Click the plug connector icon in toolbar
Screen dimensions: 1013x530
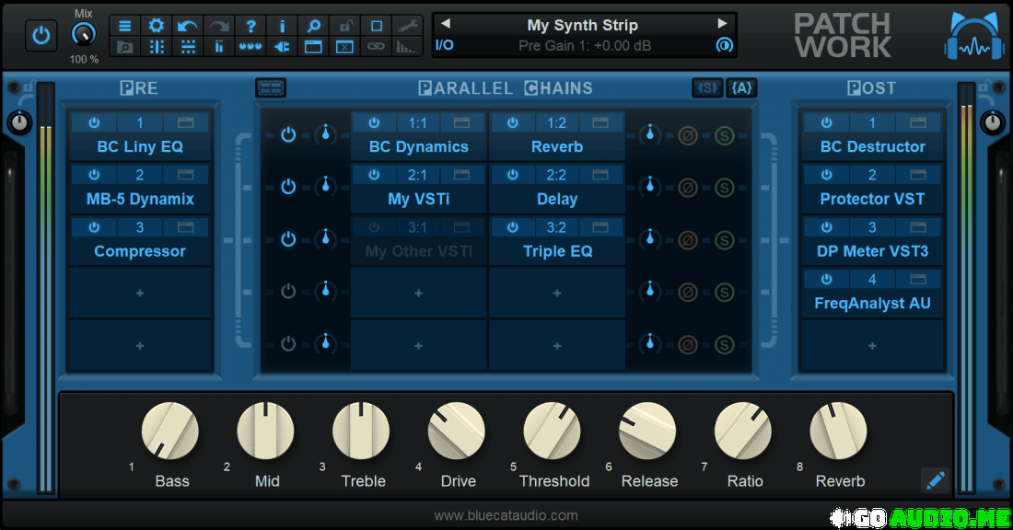(282, 47)
